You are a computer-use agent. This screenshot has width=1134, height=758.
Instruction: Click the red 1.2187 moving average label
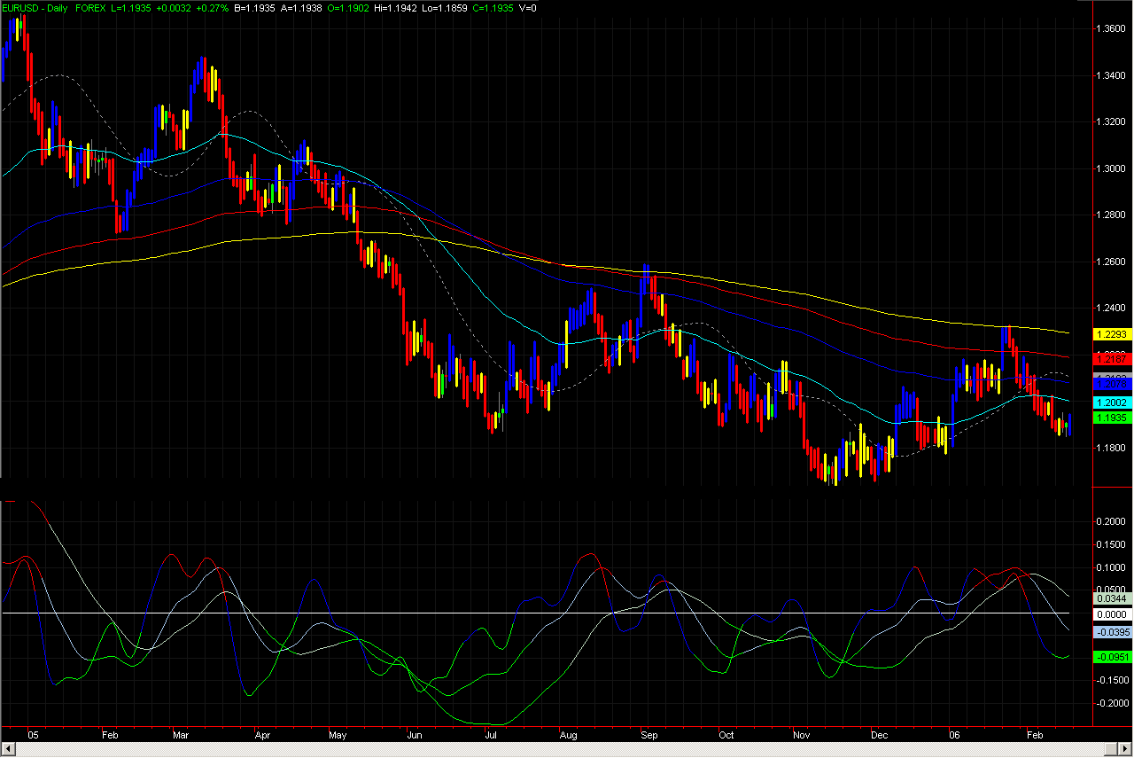point(1111,358)
